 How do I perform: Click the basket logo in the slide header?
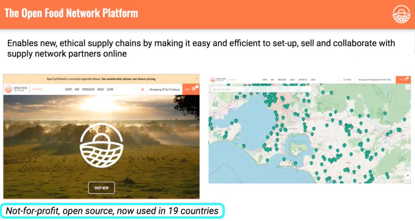[401, 14]
